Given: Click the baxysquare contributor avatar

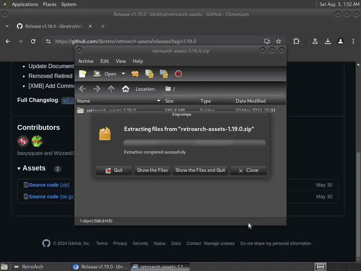Looking at the screenshot, I should (23, 141).
